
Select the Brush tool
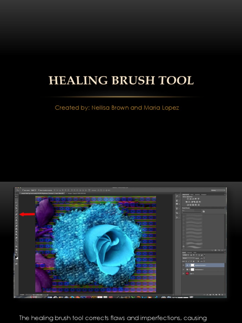point(16,217)
